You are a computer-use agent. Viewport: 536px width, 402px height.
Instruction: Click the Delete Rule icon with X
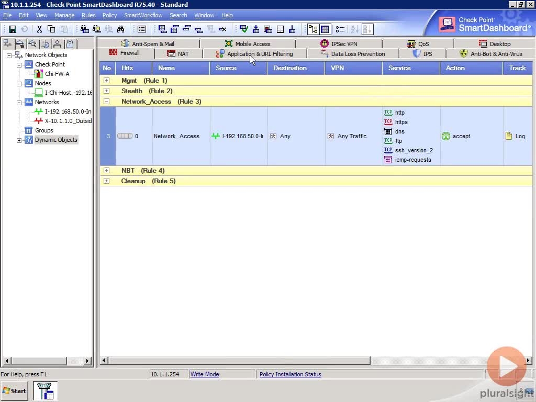222,29
